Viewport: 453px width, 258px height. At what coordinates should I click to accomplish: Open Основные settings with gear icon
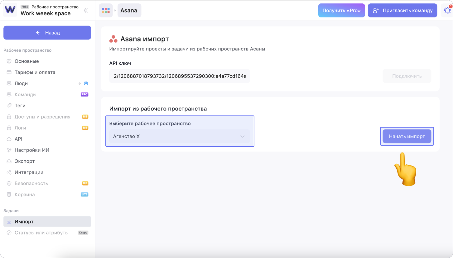click(x=9, y=61)
